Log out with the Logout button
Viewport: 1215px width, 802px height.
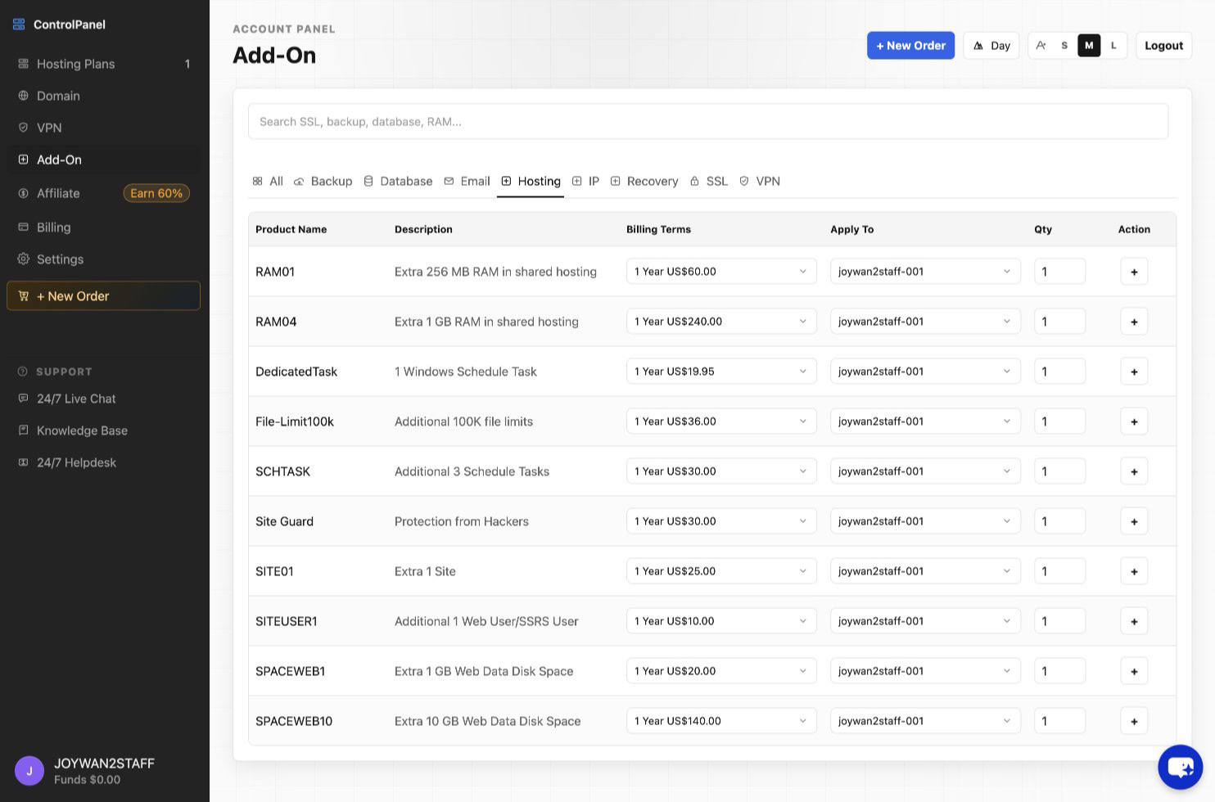[x=1163, y=46]
